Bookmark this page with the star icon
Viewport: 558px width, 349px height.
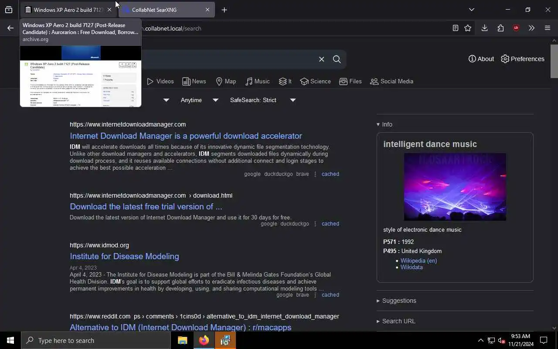click(x=468, y=28)
